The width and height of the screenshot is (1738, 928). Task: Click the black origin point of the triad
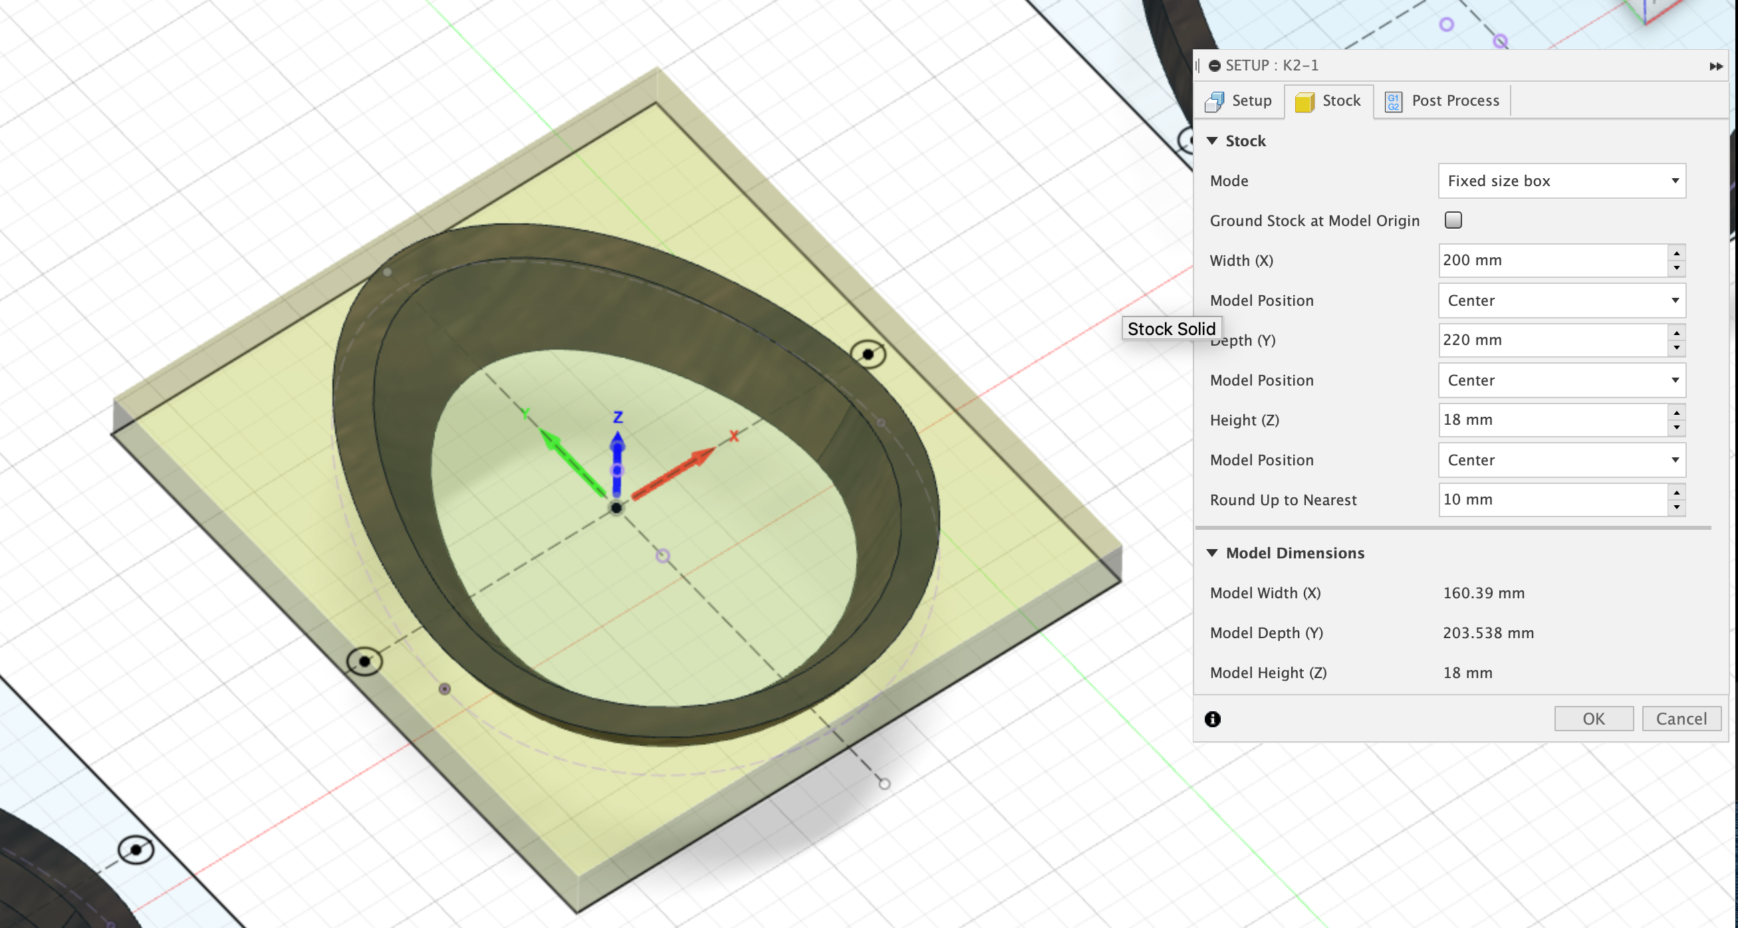(616, 508)
